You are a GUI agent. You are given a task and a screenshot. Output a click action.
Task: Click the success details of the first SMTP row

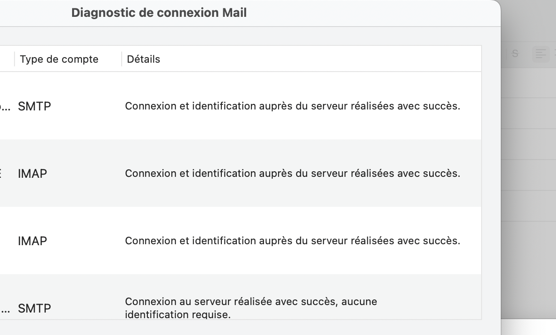tap(293, 106)
